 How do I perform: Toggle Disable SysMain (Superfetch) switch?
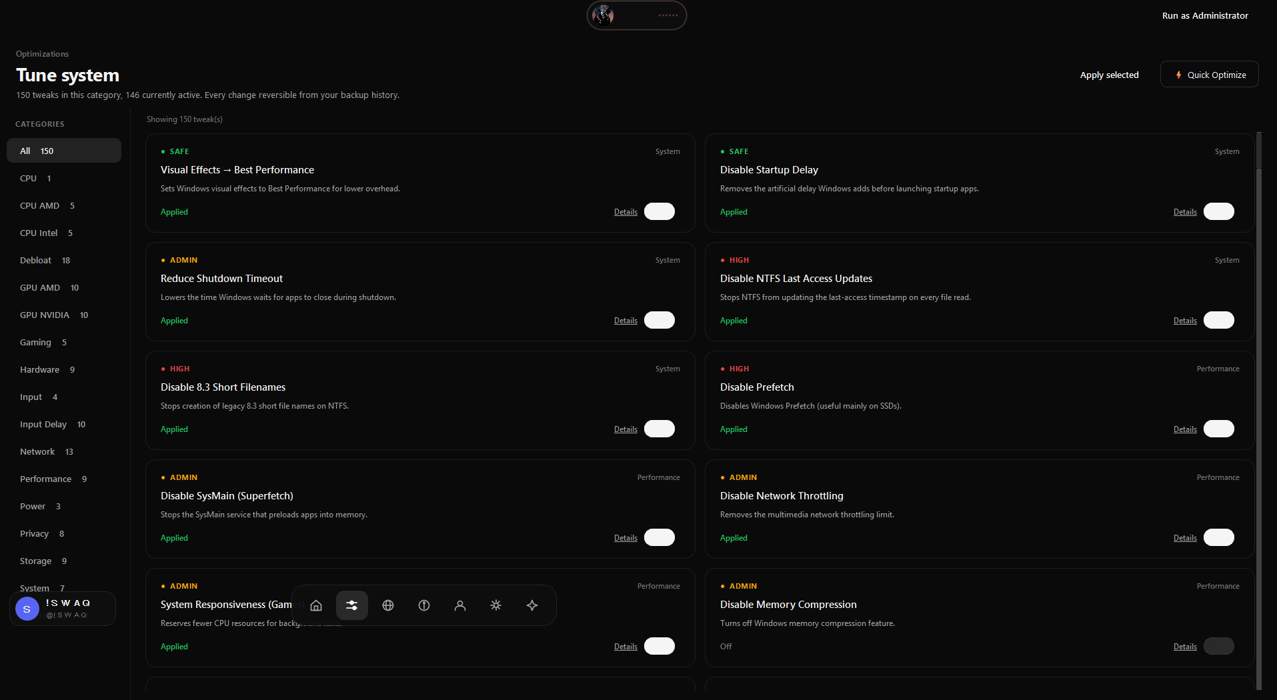click(x=660, y=537)
